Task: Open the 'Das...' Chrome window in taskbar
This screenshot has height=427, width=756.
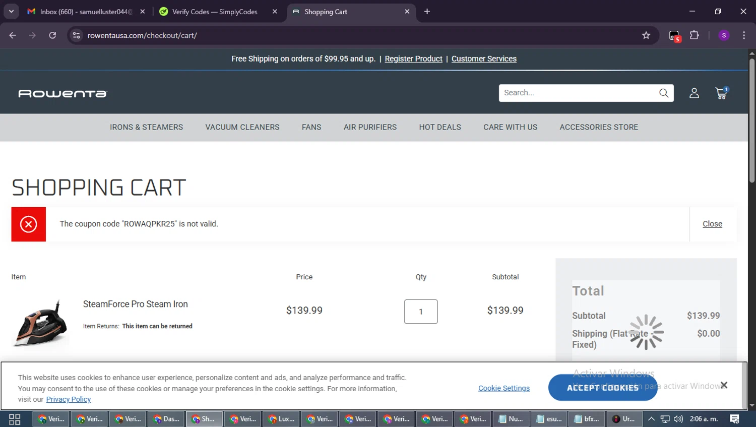Action: 166,419
